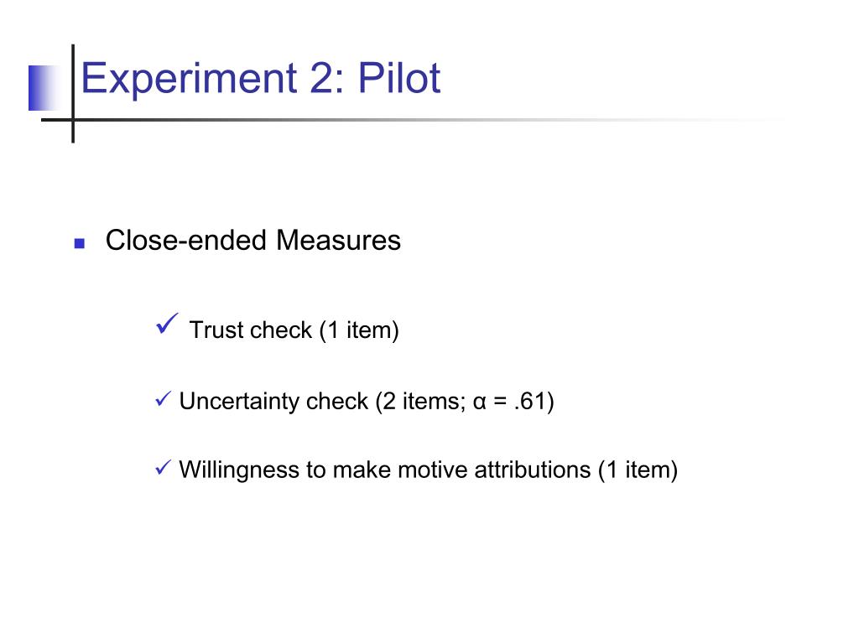Click the Trust check text
This screenshot has width=859, height=644.
coord(250,330)
